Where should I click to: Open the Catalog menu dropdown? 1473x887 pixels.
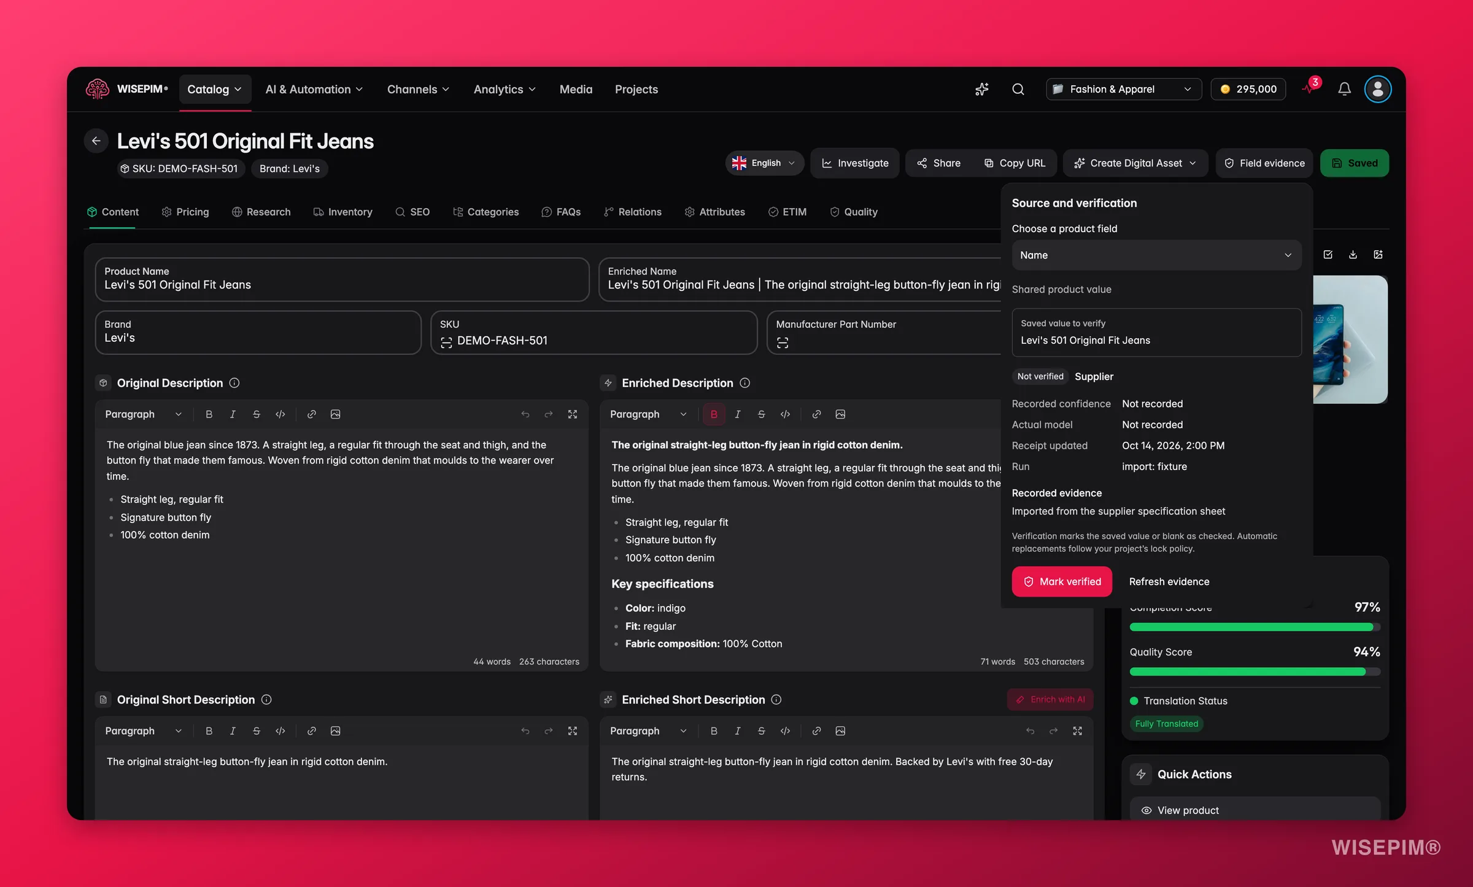tap(215, 90)
